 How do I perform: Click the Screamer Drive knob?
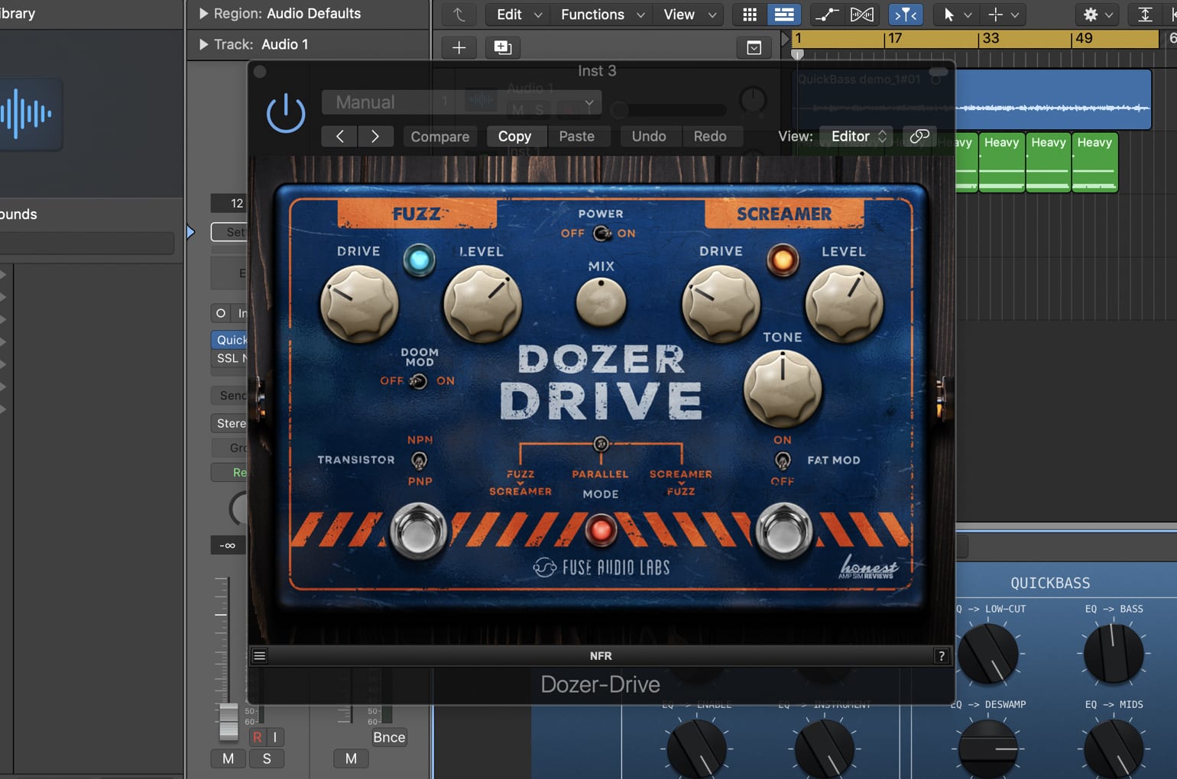721,304
